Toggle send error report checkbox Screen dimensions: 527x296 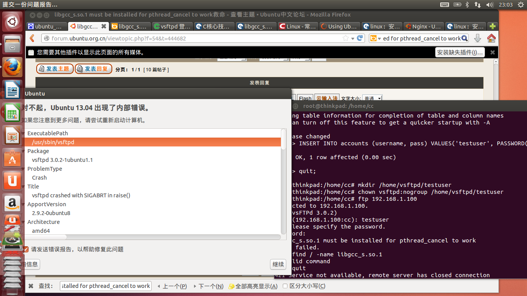tap(25, 249)
